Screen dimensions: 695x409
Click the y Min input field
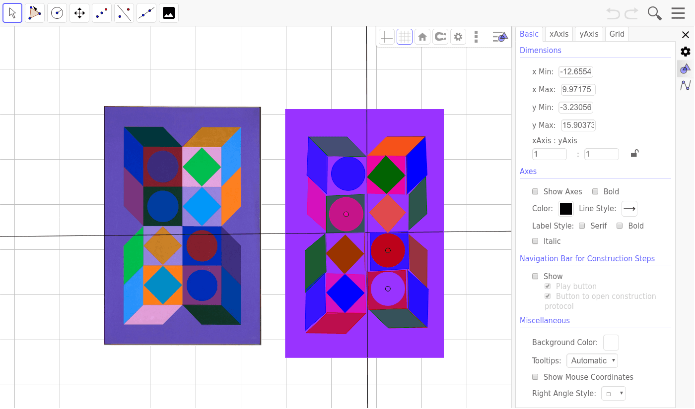pos(576,108)
